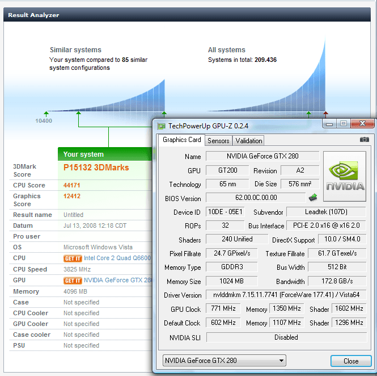Screen dimensions: 377x376
Task: Click the All systems heading
Action: 227,50
